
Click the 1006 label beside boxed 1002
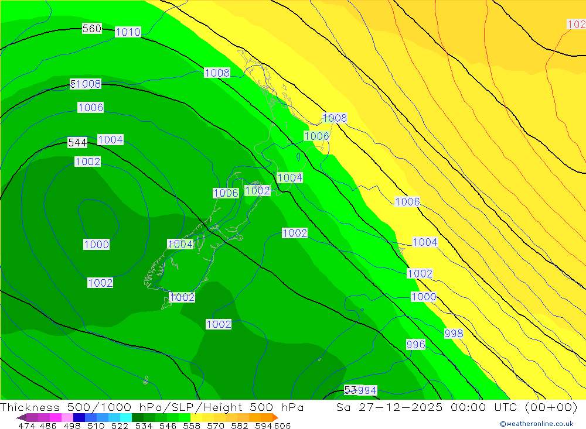click(x=226, y=193)
